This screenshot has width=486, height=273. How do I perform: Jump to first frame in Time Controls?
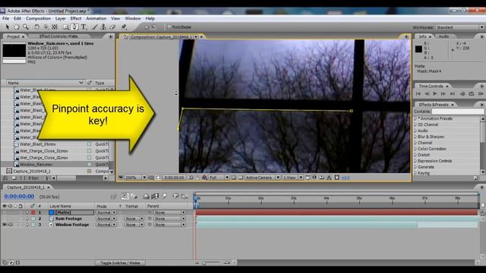pos(418,94)
